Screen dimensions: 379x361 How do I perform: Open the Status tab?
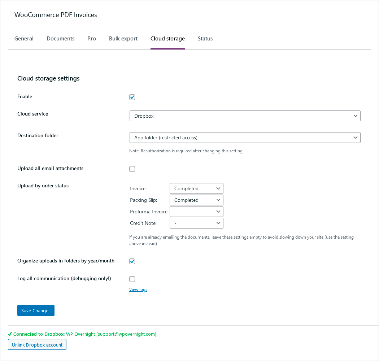click(205, 39)
